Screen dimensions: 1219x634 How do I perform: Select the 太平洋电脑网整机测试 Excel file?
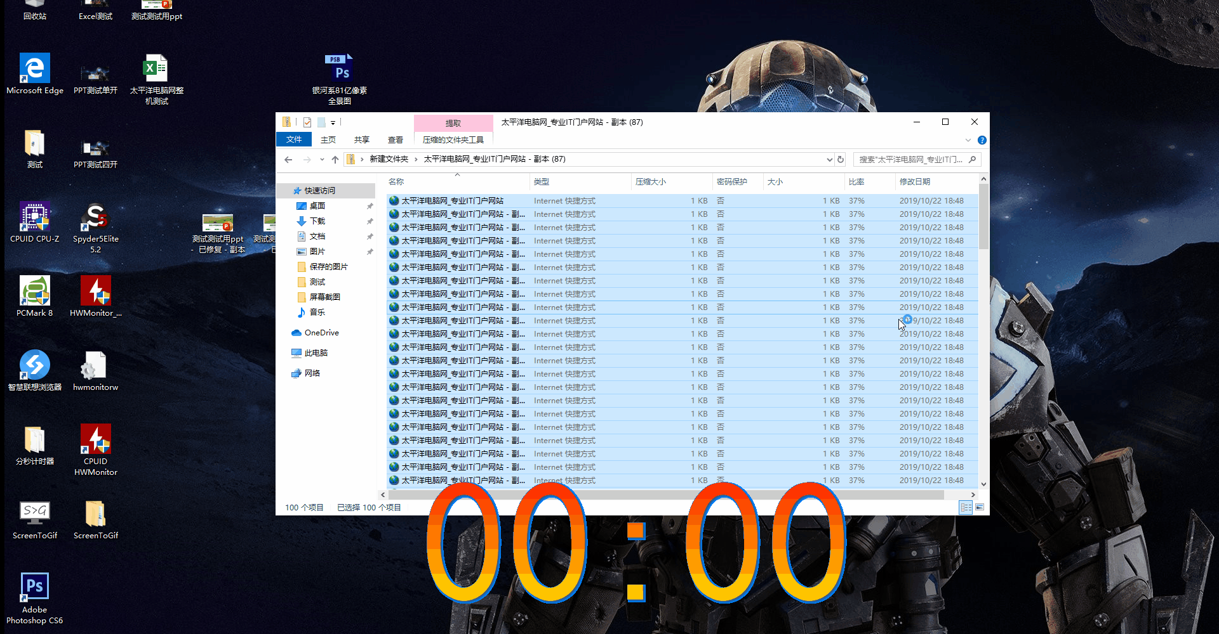[x=157, y=79]
